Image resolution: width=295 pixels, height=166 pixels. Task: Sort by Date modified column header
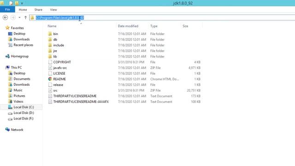tap(128, 26)
